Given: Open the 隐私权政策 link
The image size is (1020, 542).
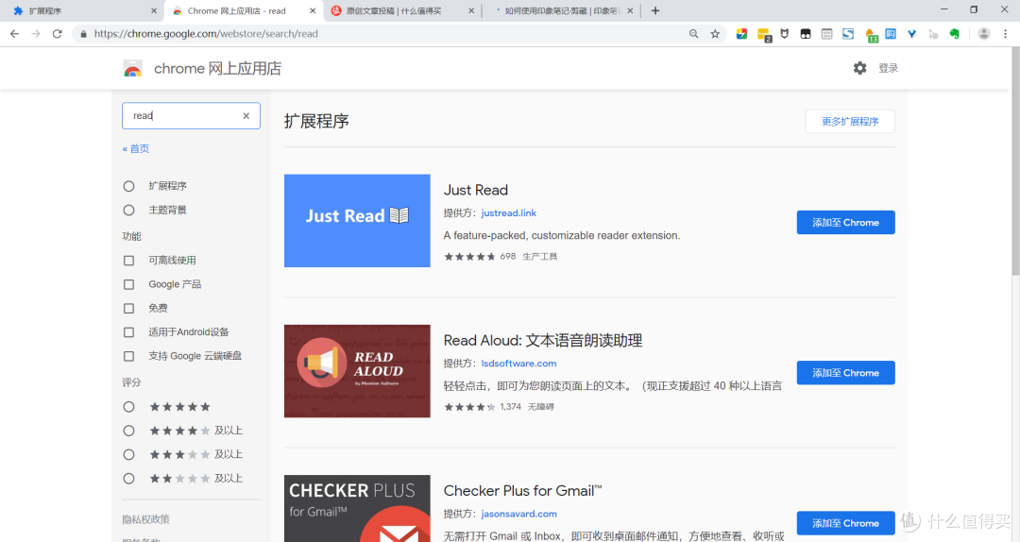Looking at the screenshot, I should coord(145,519).
